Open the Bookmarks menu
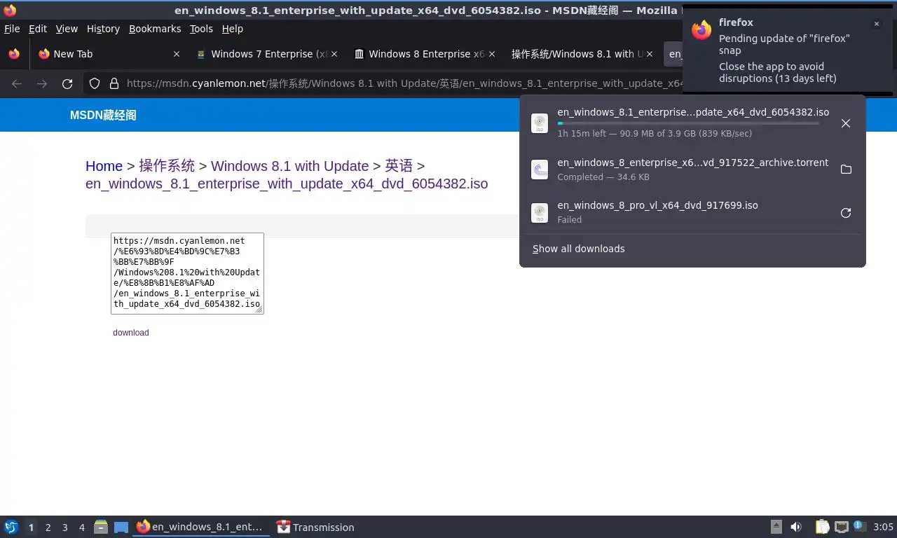 [155, 29]
